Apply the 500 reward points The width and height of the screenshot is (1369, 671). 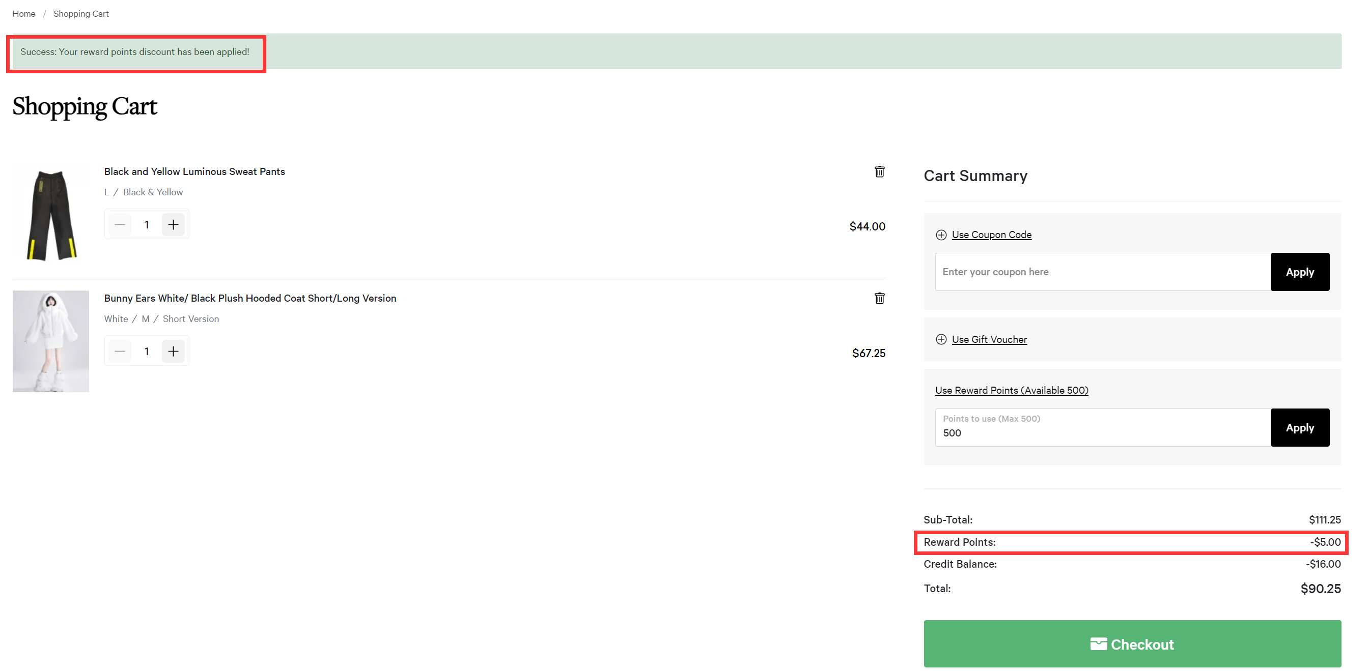pyautogui.click(x=1299, y=427)
